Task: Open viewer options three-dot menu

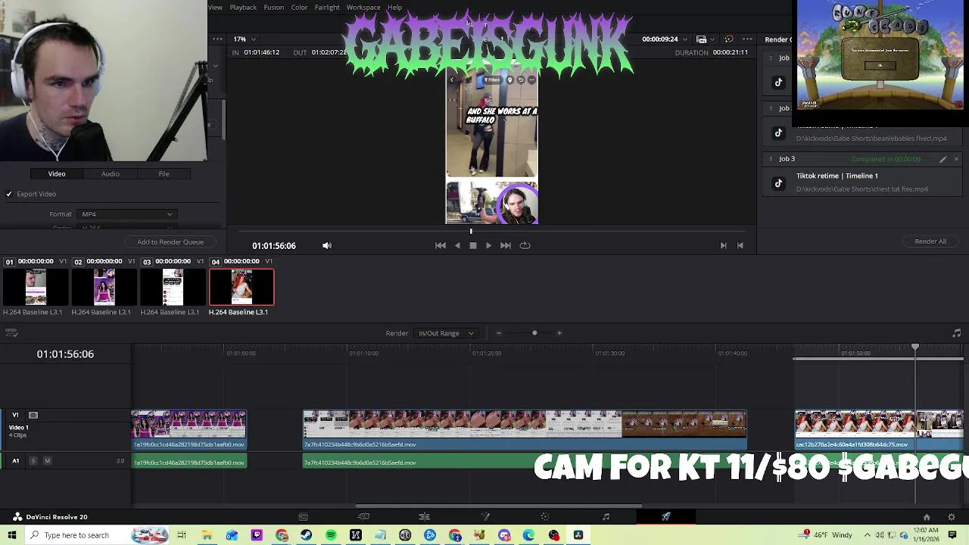Action: (x=747, y=39)
